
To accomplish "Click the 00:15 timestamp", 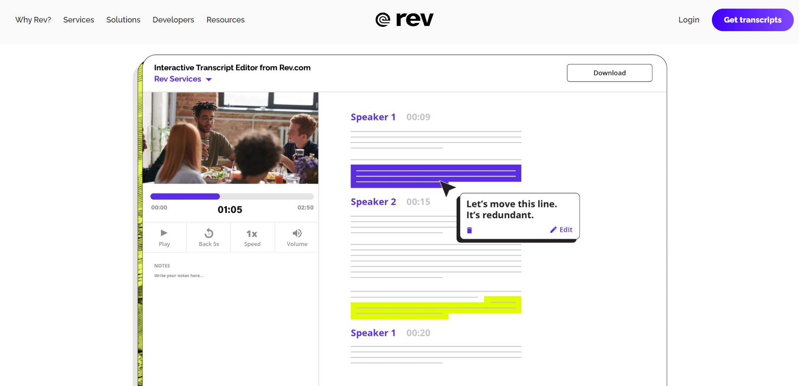I will tap(419, 202).
